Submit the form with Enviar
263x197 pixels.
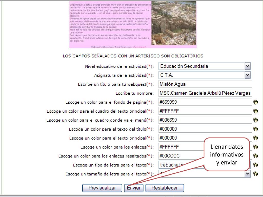[x=134, y=188]
